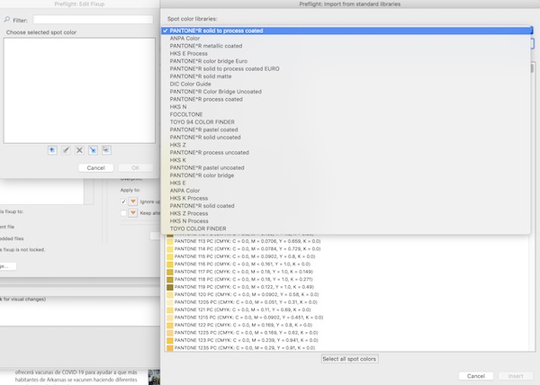Select PANTONE 1205 PC row
The width and height of the screenshot is (540, 385).
pyautogui.click(x=347, y=302)
